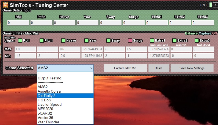Click Yaw Min field -179.97441912
218x125 pixels.
pyautogui.click(x=92, y=56)
